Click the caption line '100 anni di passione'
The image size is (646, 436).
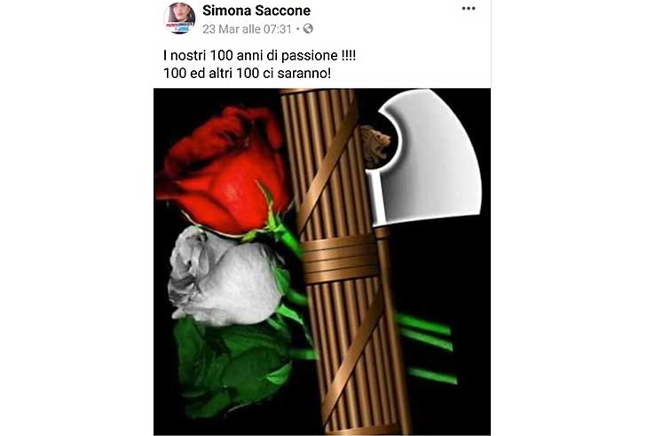coord(259,56)
